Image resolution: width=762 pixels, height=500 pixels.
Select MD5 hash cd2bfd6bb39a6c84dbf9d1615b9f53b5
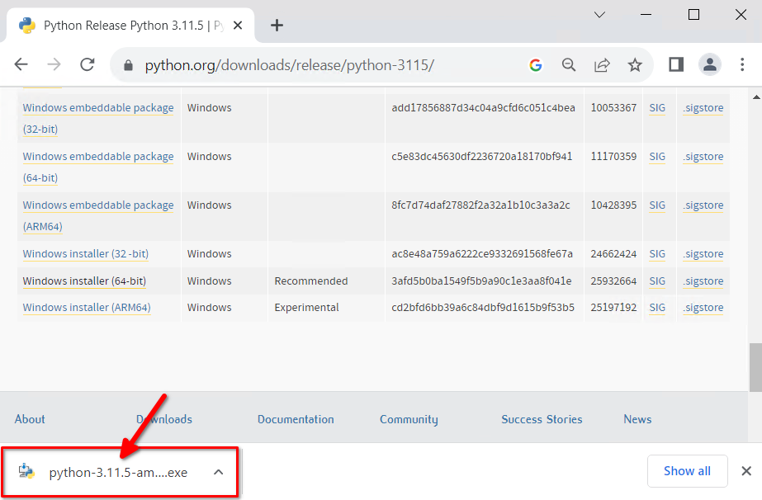[x=483, y=308]
